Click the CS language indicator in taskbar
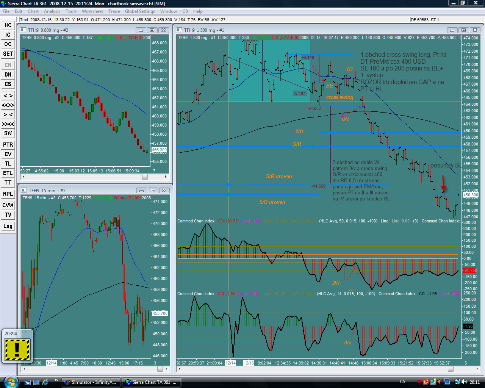 402,382
